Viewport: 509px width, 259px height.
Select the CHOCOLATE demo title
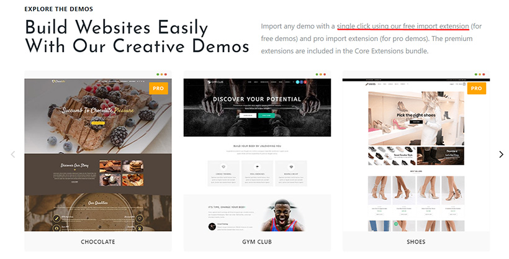click(98, 242)
